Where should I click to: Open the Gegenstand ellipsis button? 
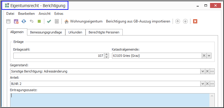212,71
